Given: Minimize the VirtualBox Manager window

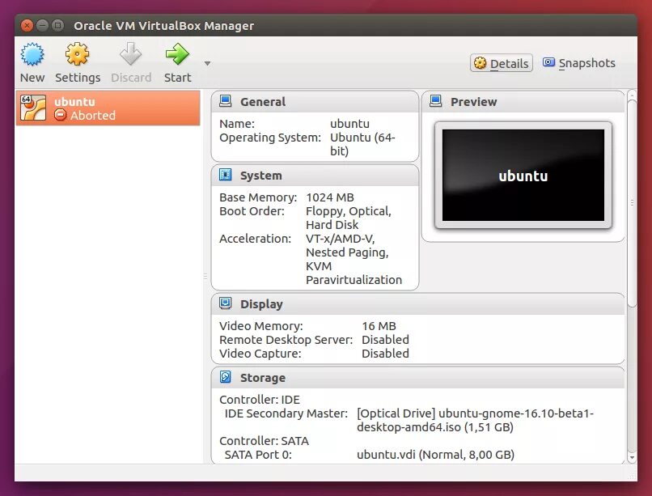Looking at the screenshot, I should coord(42,26).
